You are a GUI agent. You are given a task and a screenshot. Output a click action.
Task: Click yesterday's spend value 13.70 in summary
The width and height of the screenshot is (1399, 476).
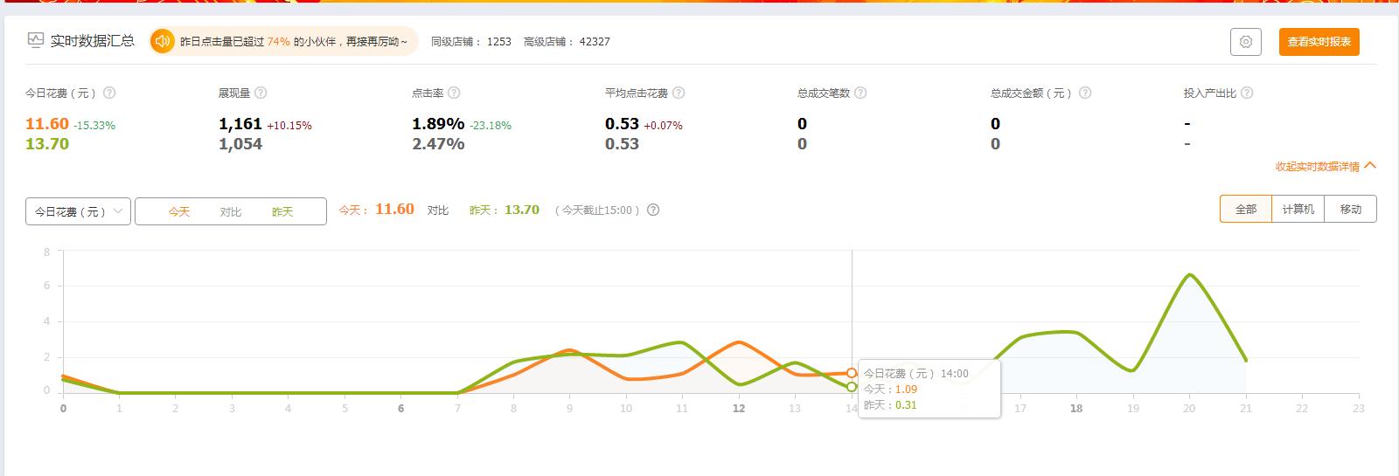point(47,144)
